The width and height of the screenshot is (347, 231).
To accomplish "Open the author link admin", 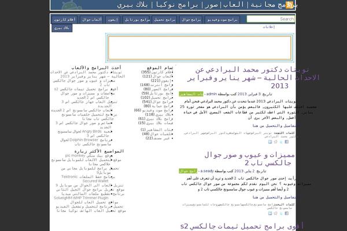I will click(x=212, y=94).
